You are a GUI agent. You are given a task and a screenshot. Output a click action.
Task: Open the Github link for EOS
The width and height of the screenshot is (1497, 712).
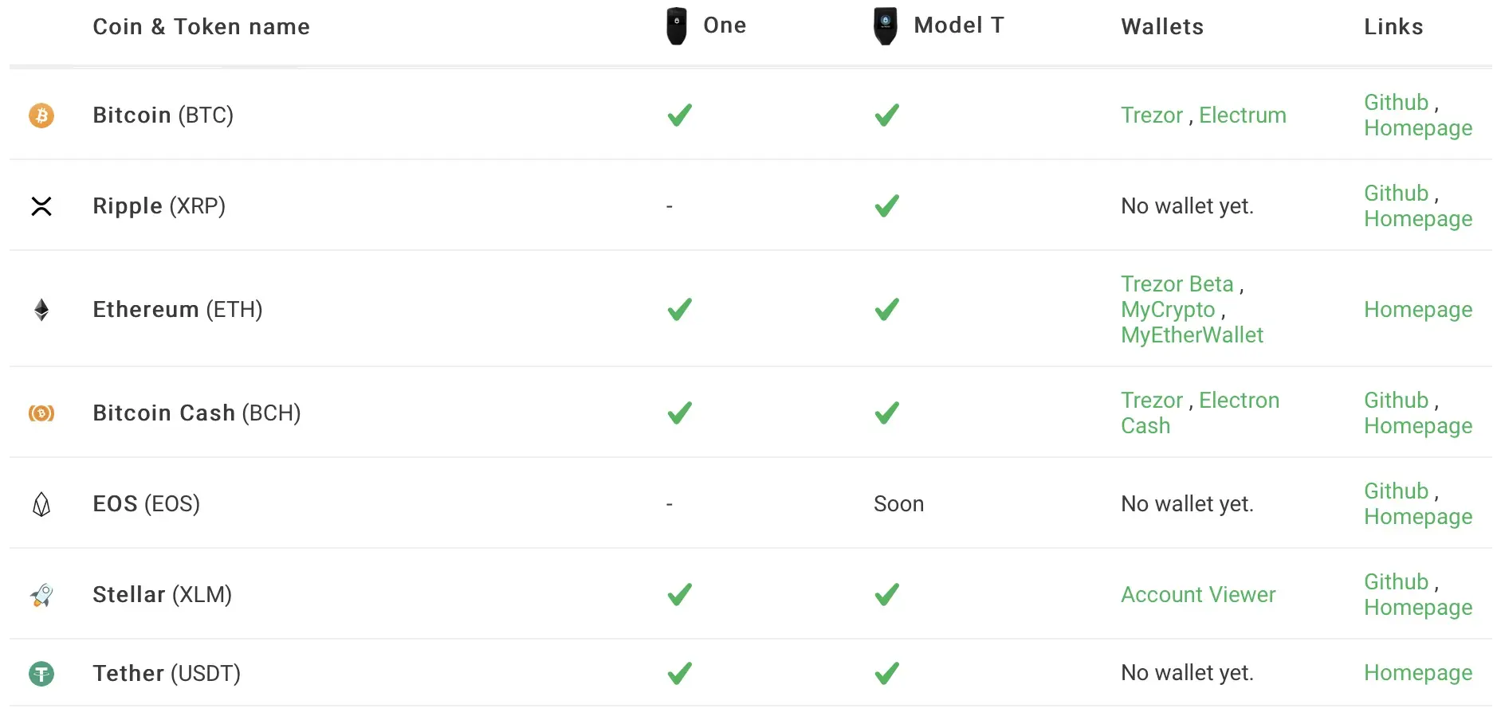[x=1396, y=491]
